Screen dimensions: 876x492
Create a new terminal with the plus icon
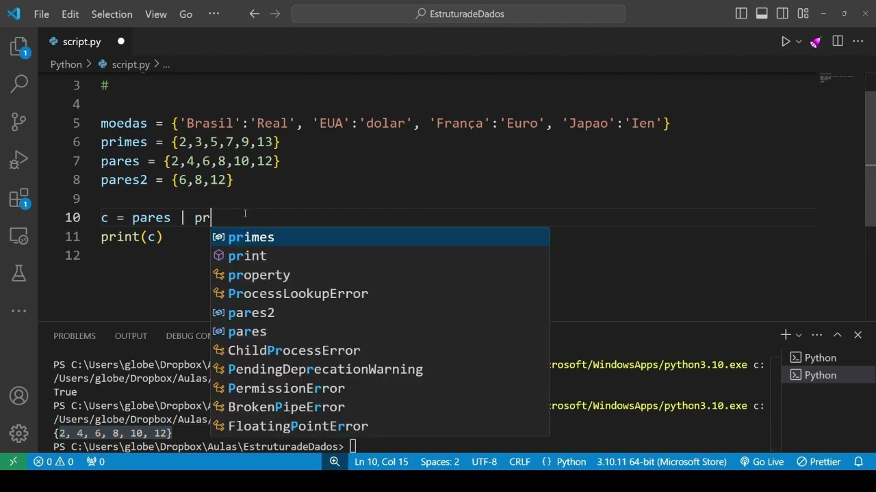click(786, 335)
